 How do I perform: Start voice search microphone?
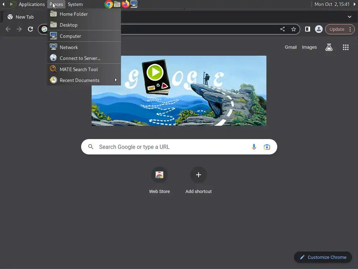[x=254, y=147]
